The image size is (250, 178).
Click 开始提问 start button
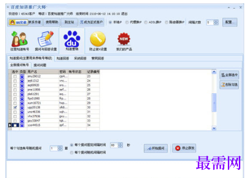tap(156, 148)
